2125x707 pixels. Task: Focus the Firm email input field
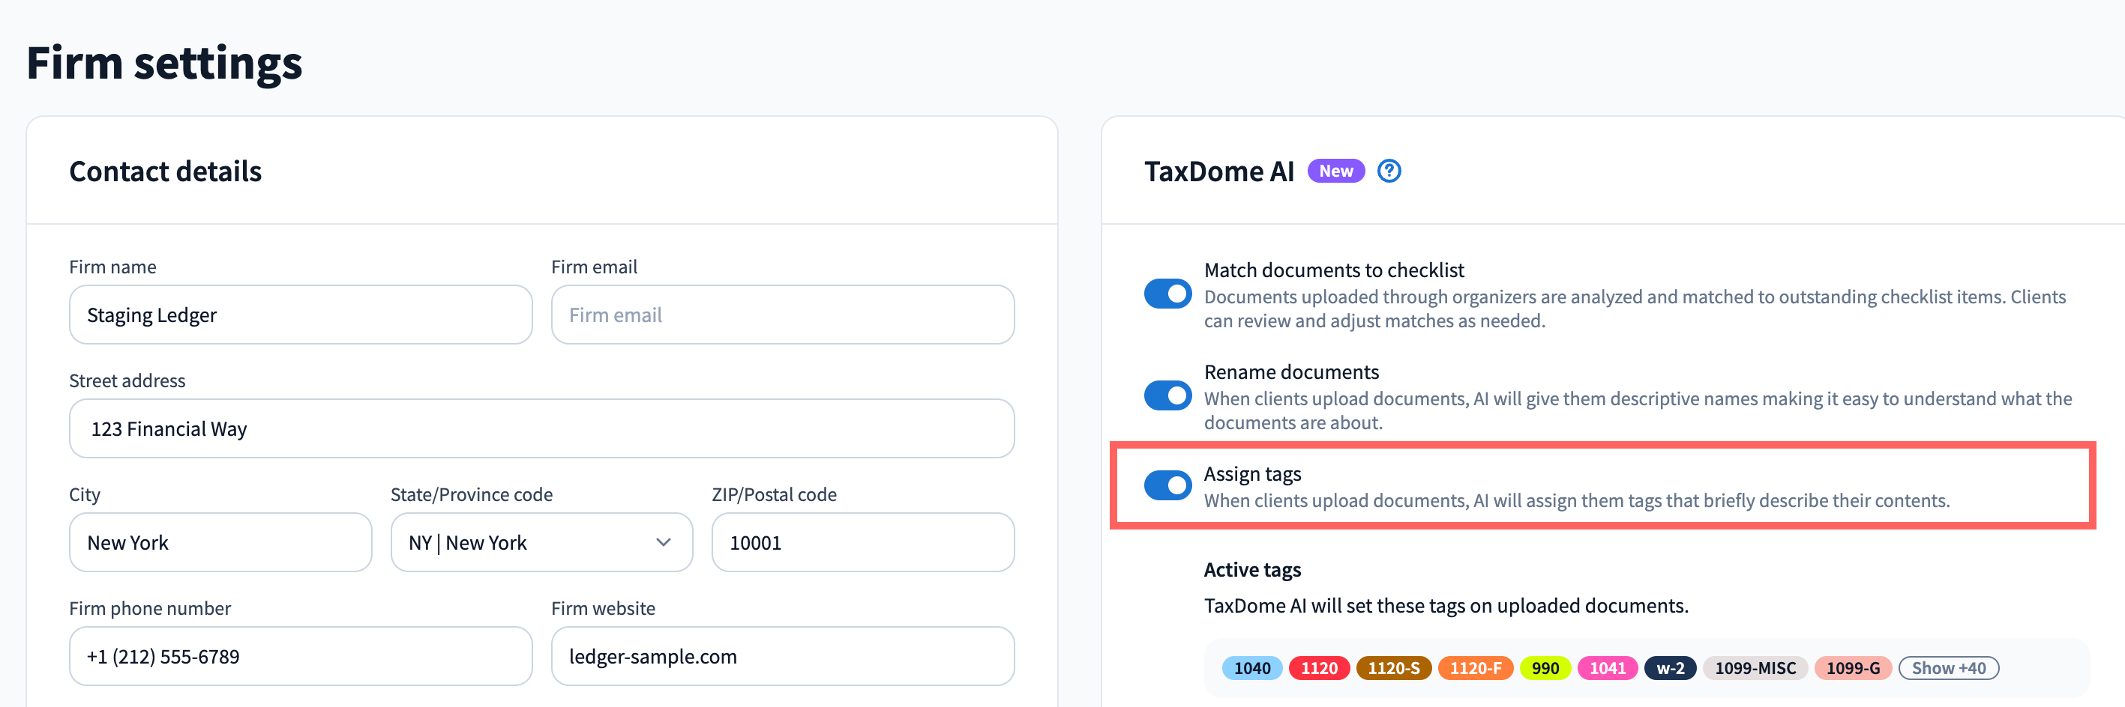pyautogui.click(x=782, y=315)
